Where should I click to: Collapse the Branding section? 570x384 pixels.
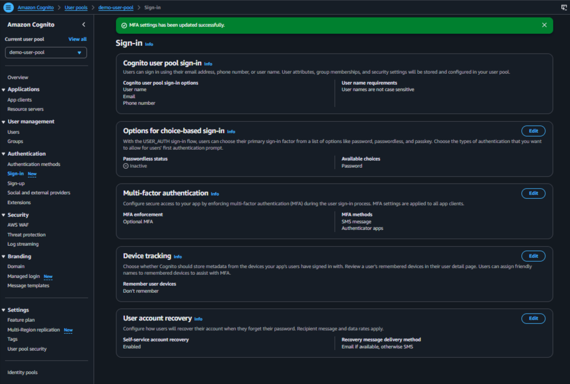[x=4, y=257]
